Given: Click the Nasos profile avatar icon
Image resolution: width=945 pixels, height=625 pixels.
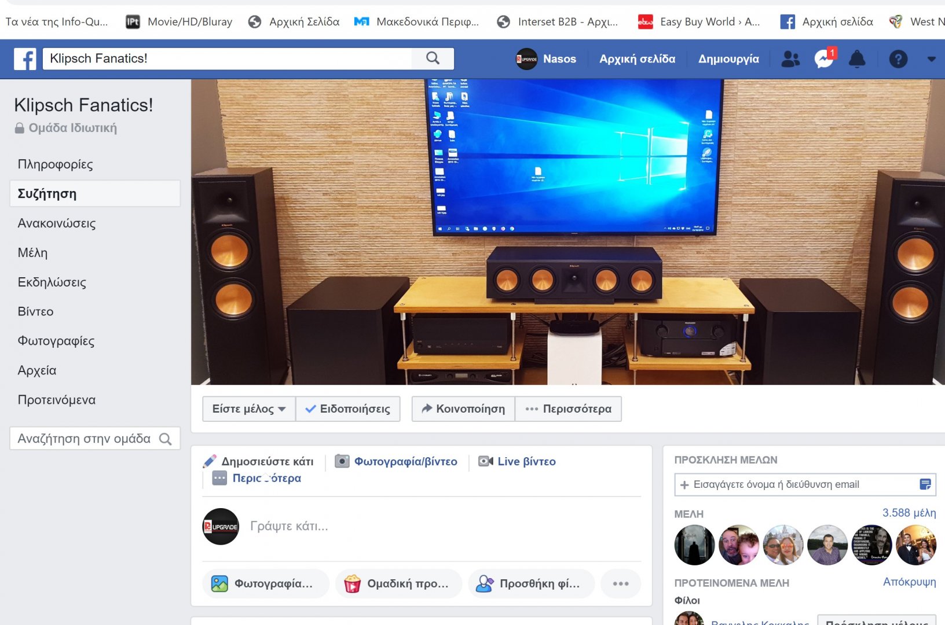Looking at the screenshot, I should (526, 59).
